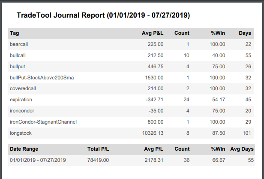Click the report title 'TradeTool Journal Report'
Viewport: 264px width, 179px height.
(x=60, y=15)
